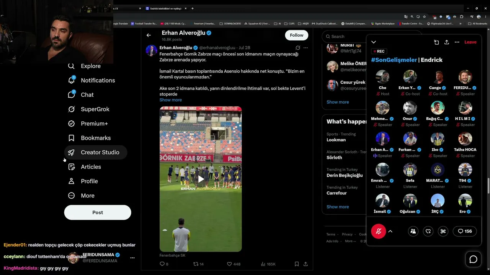Screen dimensions: 490x275
Task: Open the Notifications bell icon
Action: click(71, 80)
